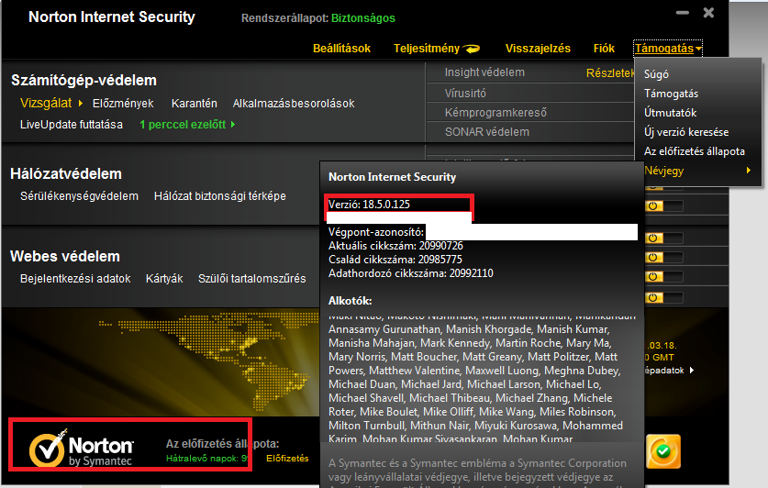Close the Norton Internet Security window
Image resolution: width=768 pixels, height=488 pixels.
pos(708,13)
